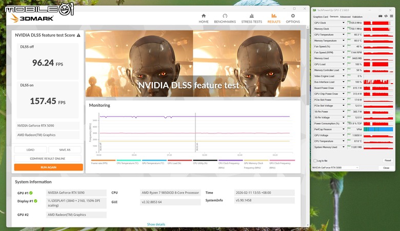This screenshot has width=400, height=231.
Task: Open the Validation tab in GPU-Z
Action: 357,17
